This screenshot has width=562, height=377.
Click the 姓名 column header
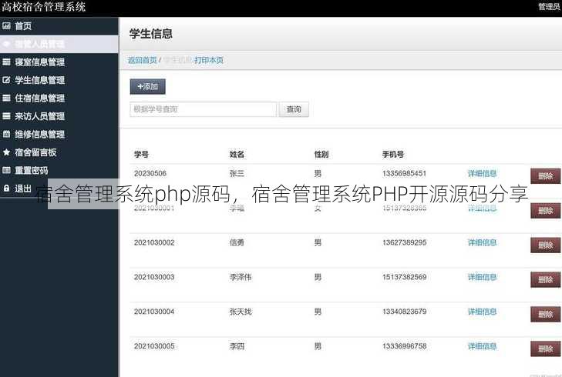pyautogui.click(x=237, y=154)
